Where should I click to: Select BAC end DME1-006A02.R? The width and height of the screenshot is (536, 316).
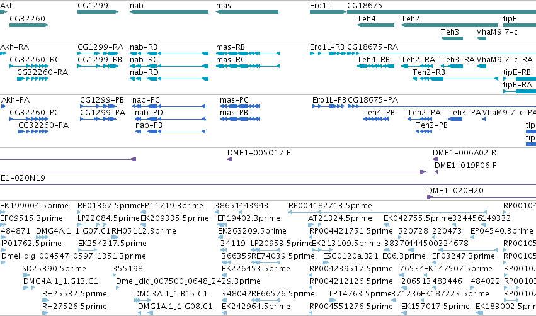[435, 159]
